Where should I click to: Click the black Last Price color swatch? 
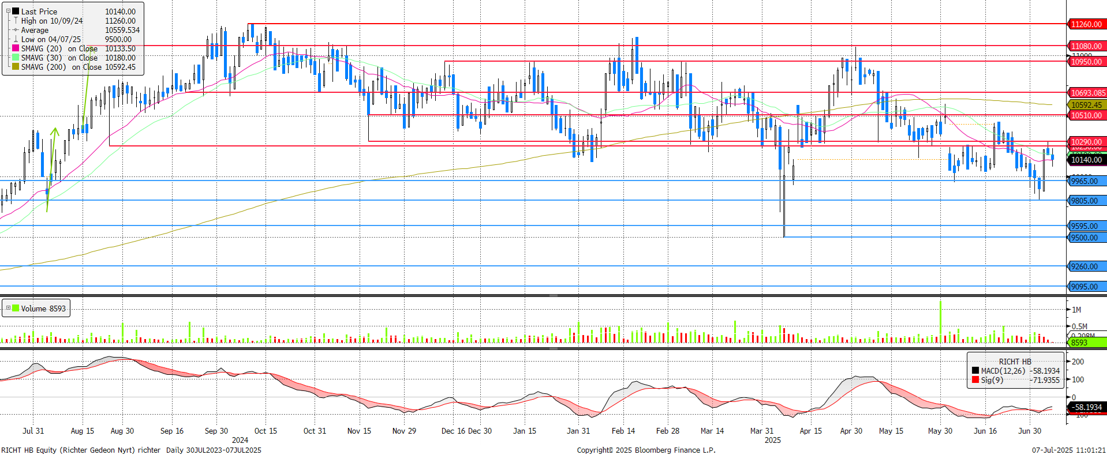point(16,12)
